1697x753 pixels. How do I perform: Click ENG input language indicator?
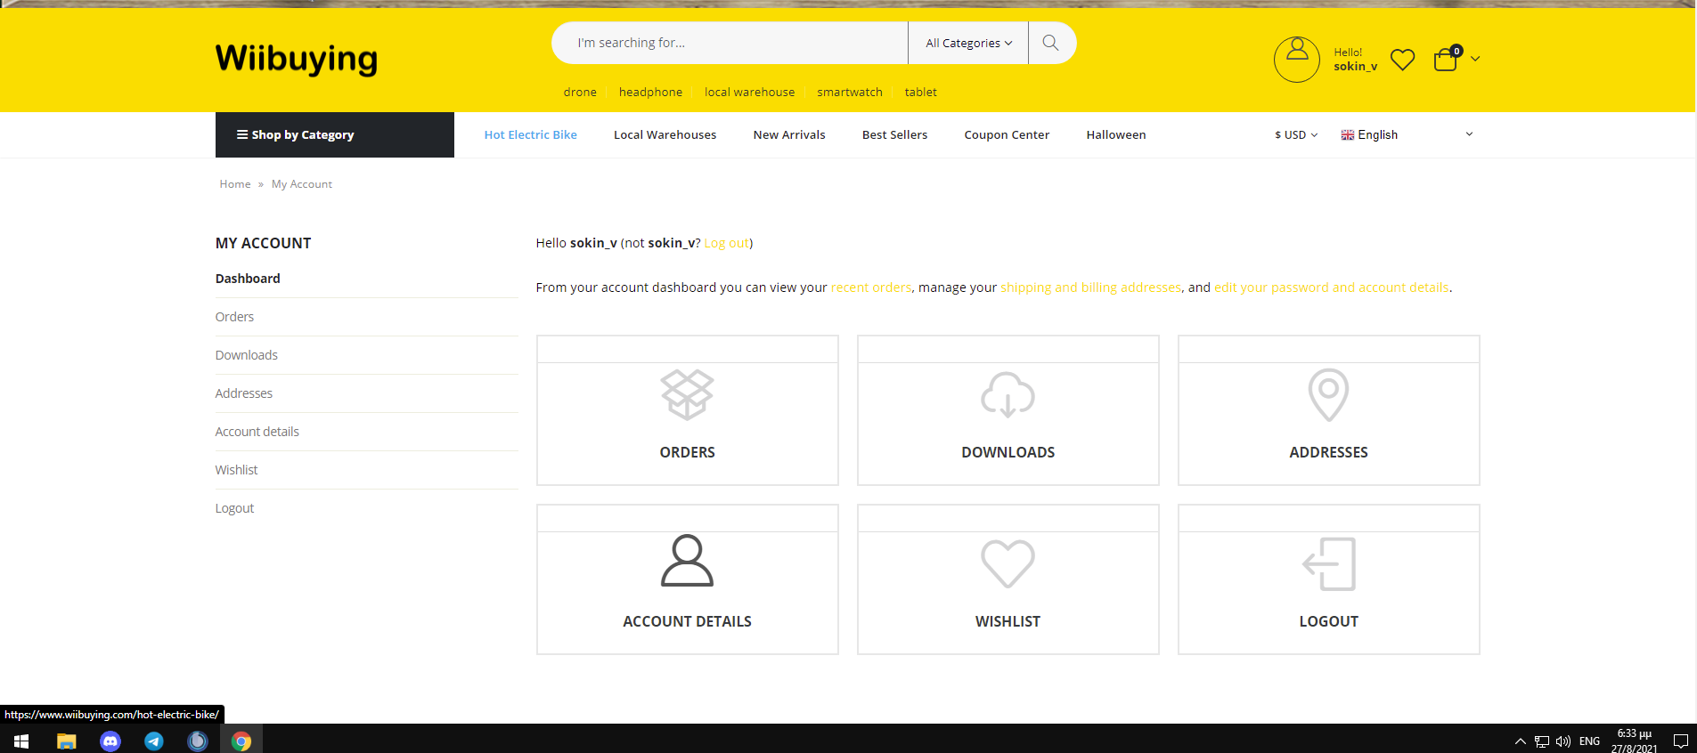click(1589, 741)
